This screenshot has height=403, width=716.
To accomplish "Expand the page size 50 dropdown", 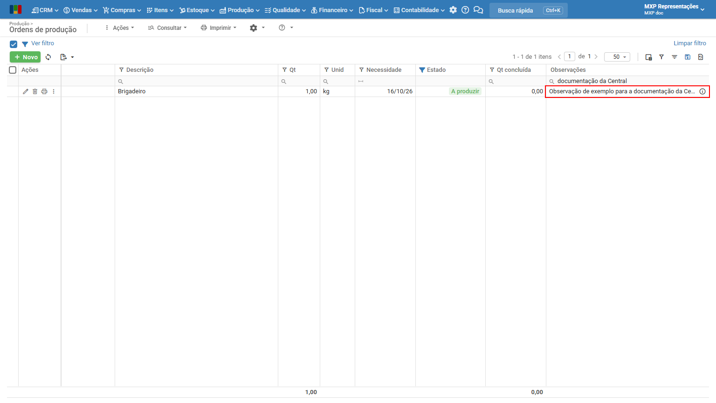I will (x=617, y=57).
